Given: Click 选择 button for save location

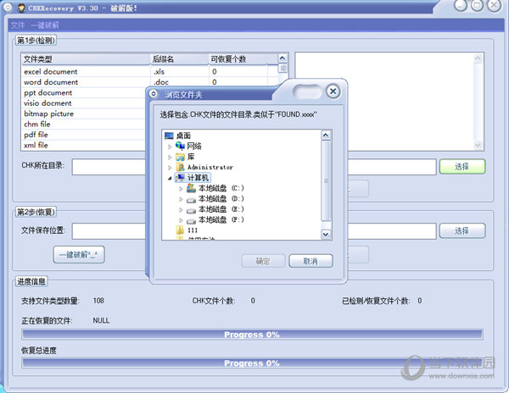Looking at the screenshot, I should pos(462,231).
